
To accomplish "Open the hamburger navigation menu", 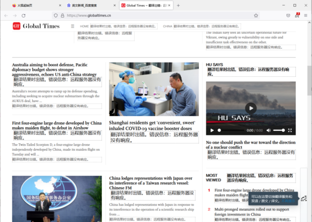I will [x=73, y=26].
